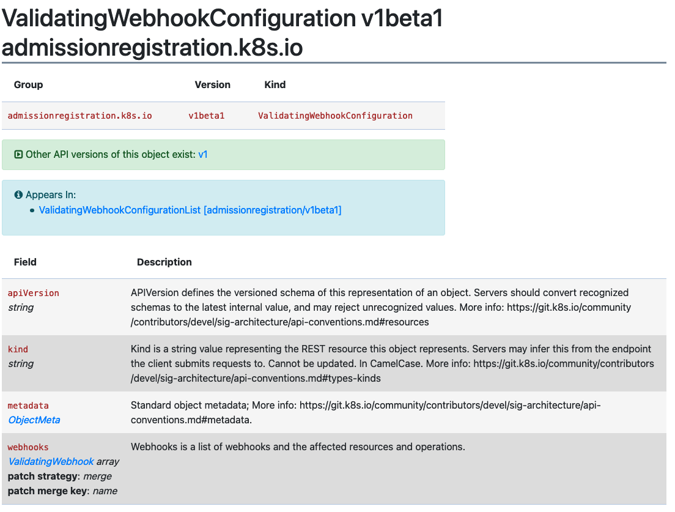Click the info icon beside "Appears In"
Viewport: 675px width, 512px height.
[18, 195]
